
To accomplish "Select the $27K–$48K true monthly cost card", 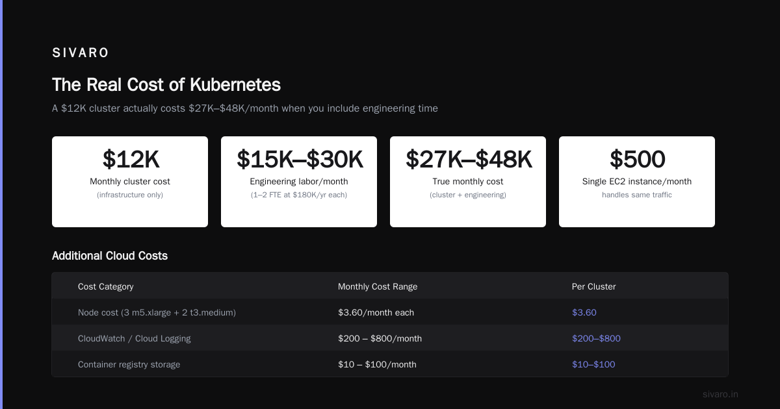I will point(468,182).
